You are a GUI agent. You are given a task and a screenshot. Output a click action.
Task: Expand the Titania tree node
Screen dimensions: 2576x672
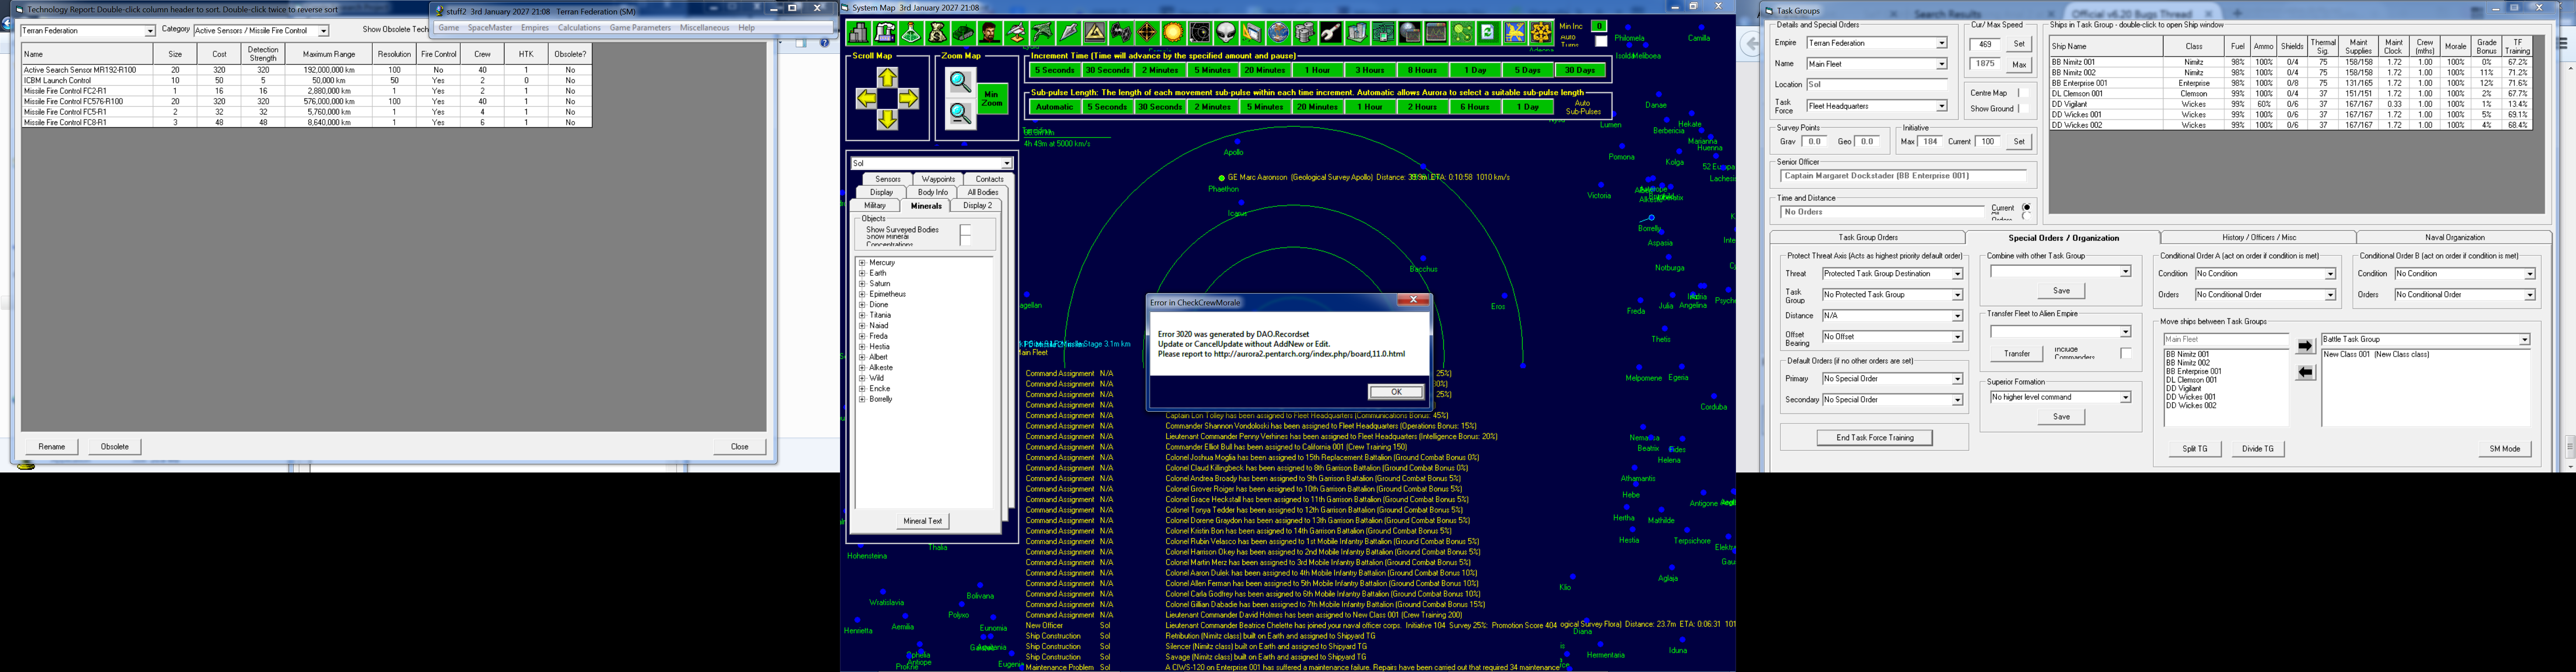862,315
